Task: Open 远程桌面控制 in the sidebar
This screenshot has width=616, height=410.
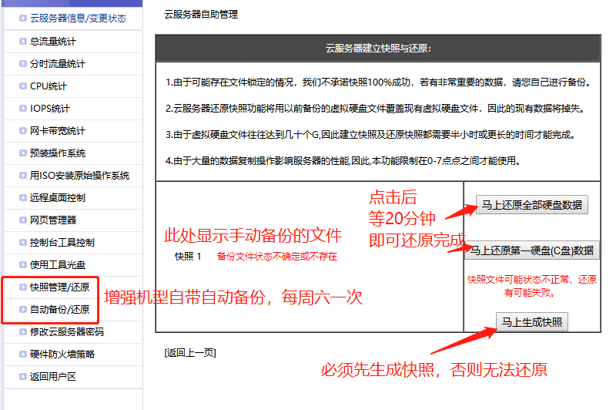Action: tap(57, 197)
